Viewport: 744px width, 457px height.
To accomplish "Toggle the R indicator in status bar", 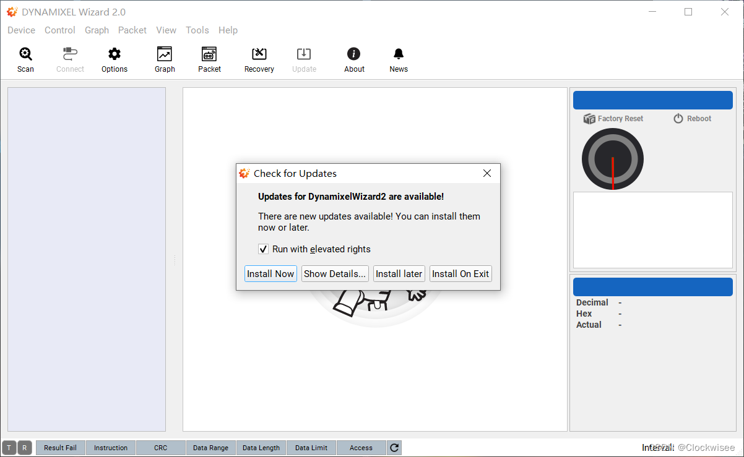I will [x=25, y=448].
